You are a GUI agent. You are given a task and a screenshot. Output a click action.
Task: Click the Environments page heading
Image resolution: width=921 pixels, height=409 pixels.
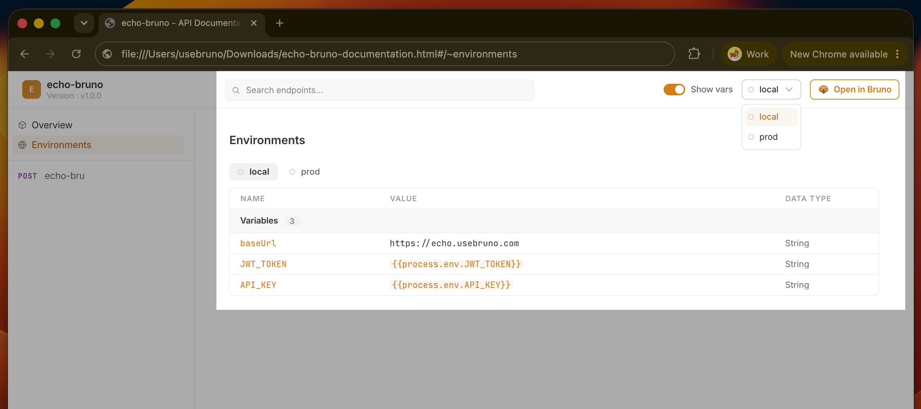point(267,140)
